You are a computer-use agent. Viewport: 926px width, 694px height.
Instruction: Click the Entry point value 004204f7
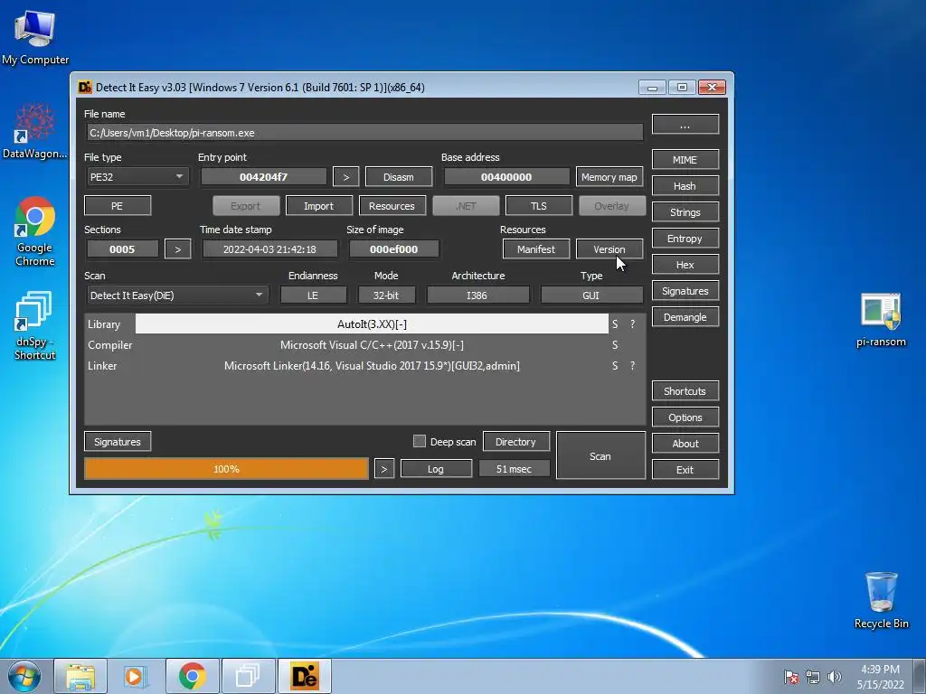(x=263, y=177)
